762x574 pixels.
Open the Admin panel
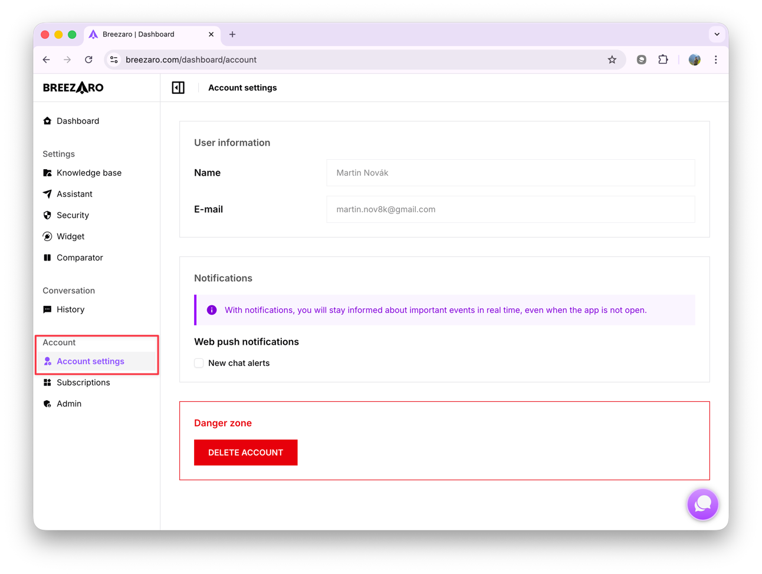tap(69, 404)
